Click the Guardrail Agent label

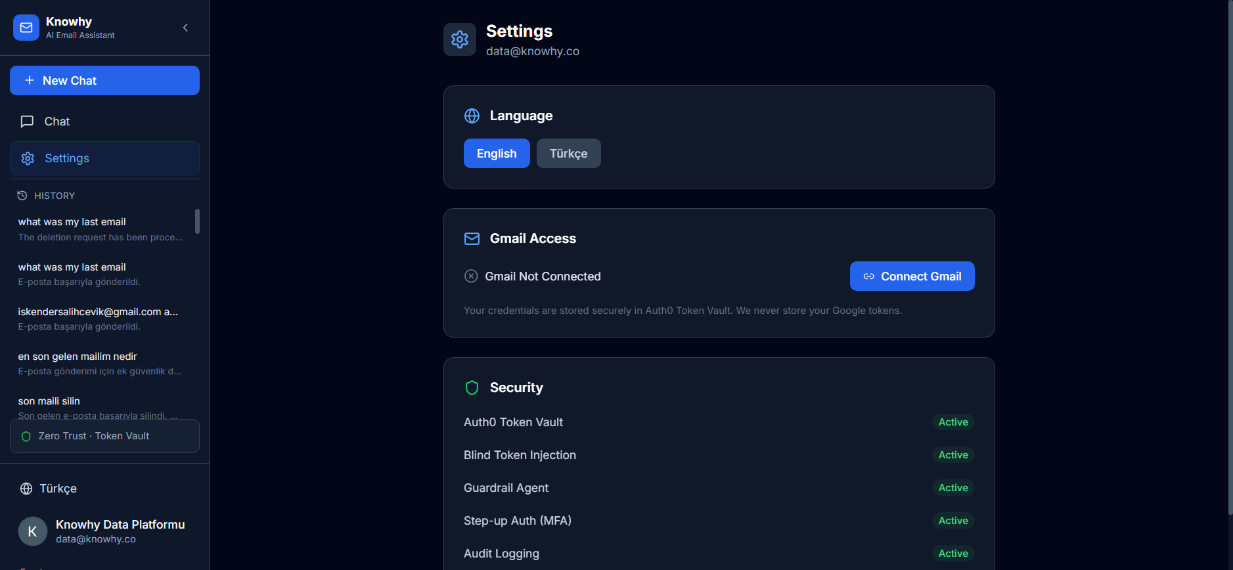click(506, 488)
